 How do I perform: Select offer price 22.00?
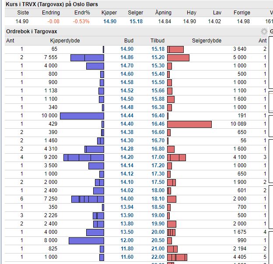click(158, 257)
